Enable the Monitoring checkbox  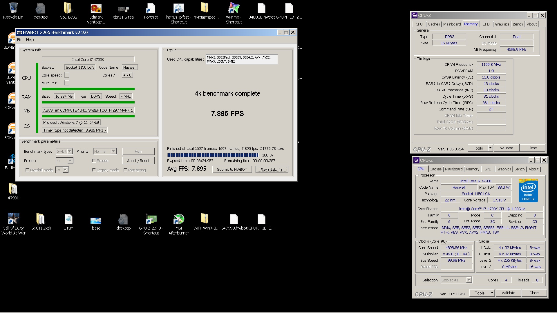pyautogui.click(x=125, y=170)
